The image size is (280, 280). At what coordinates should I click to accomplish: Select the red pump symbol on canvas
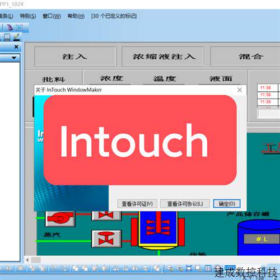pyautogui.click(x=60, y=218)
